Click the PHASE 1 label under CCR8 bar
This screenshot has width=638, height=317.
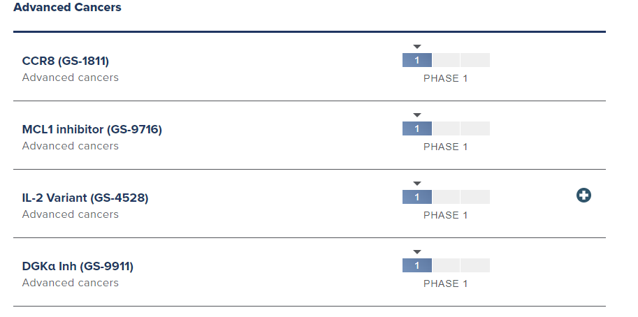446,78
